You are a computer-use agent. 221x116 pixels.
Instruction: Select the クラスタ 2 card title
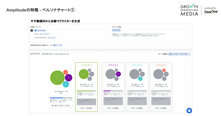[113, 65]
